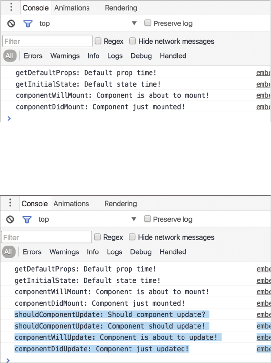The image size is (271, 363).
Task: Filter by Errors in the upper console
Action: 33,56
